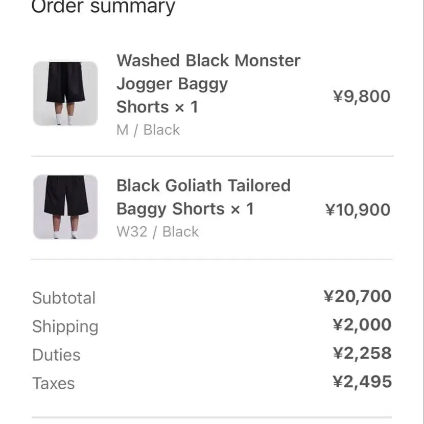Click the Shipping label
This screenshot has height=424, width=424.
tap(65, 326)
